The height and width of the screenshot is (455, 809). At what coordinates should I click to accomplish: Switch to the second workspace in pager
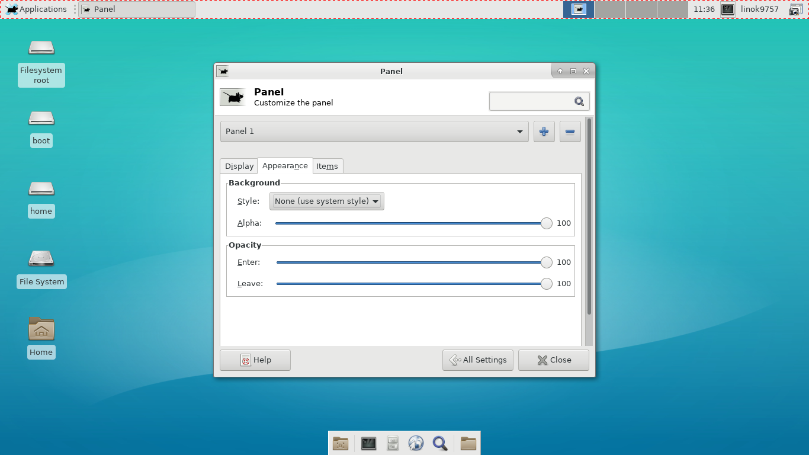tap(610, 9)
